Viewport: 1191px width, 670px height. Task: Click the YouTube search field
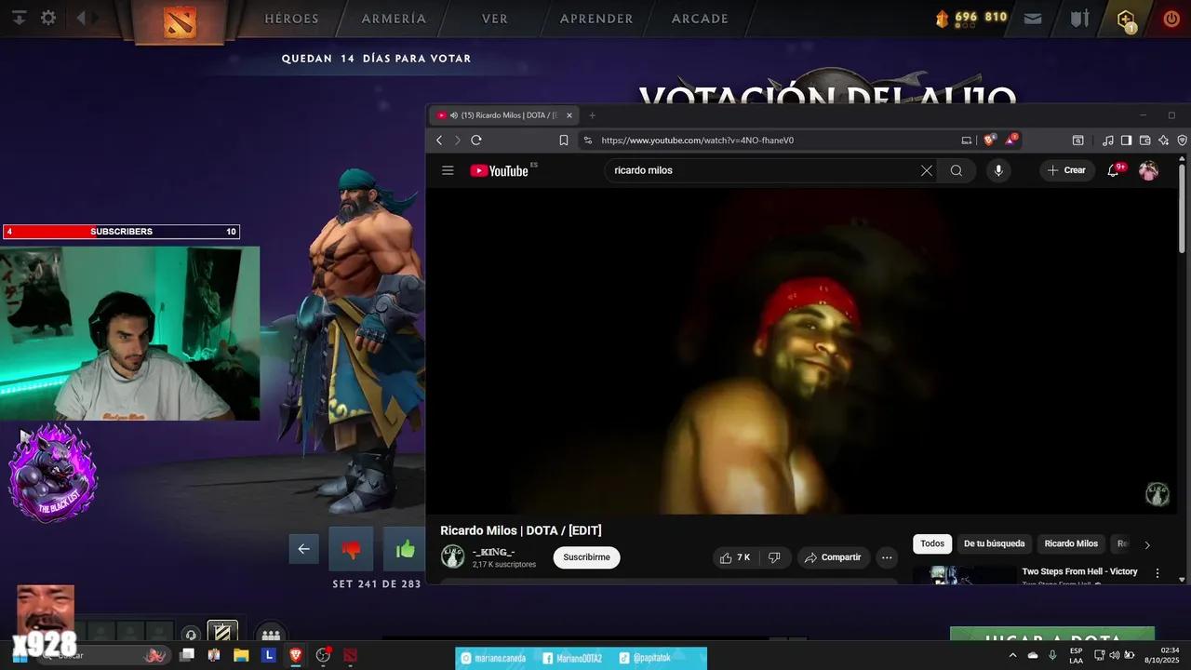coord(758,170)
